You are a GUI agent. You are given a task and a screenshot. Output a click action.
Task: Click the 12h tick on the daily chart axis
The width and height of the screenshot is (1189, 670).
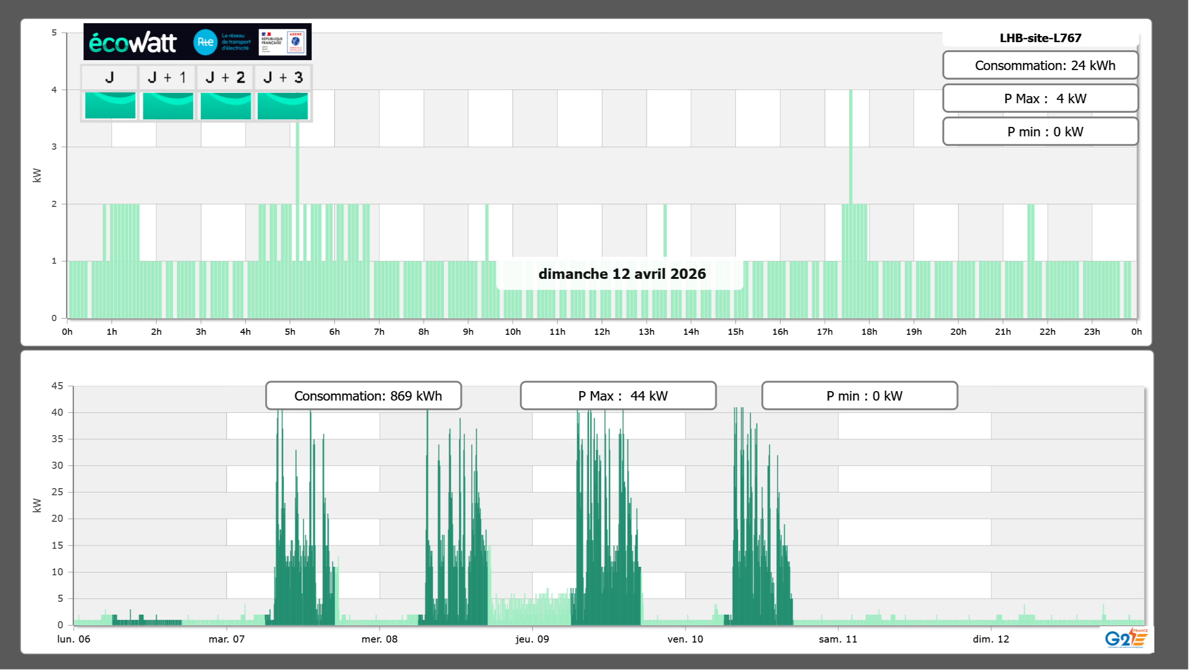pyautogui.click(x=601, y=332)
